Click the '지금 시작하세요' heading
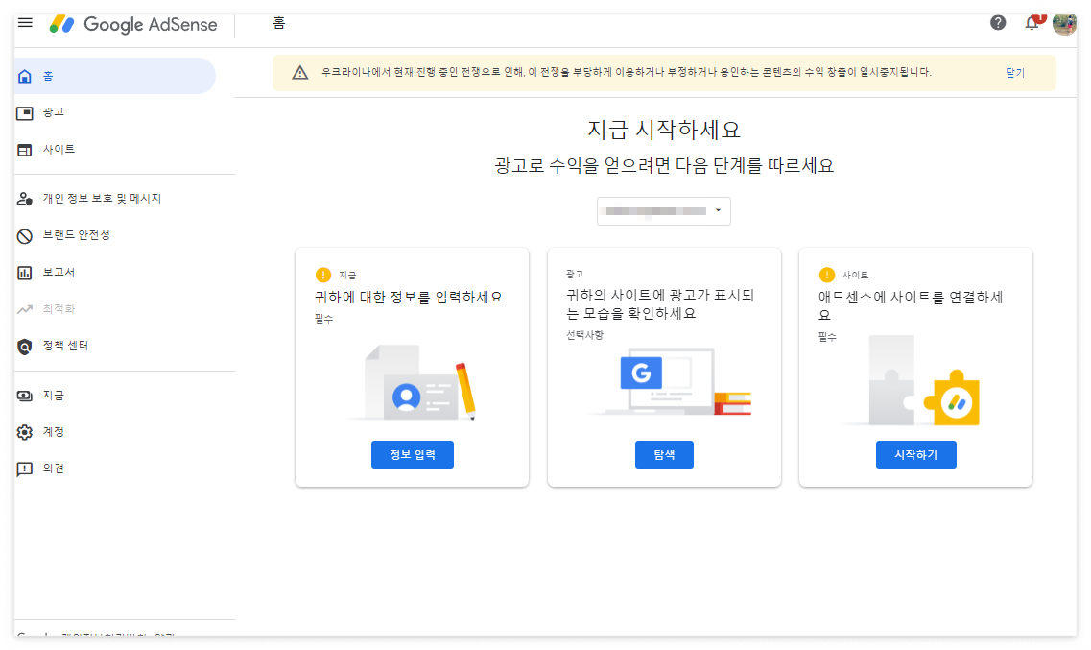The image size is (1091, 650). [664, 131]
